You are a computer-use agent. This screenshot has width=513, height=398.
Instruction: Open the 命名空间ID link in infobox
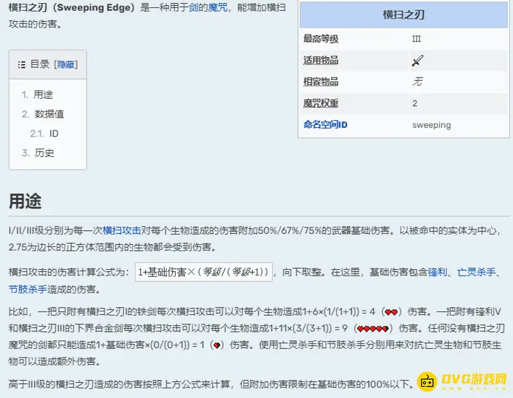tap(325, 125)
